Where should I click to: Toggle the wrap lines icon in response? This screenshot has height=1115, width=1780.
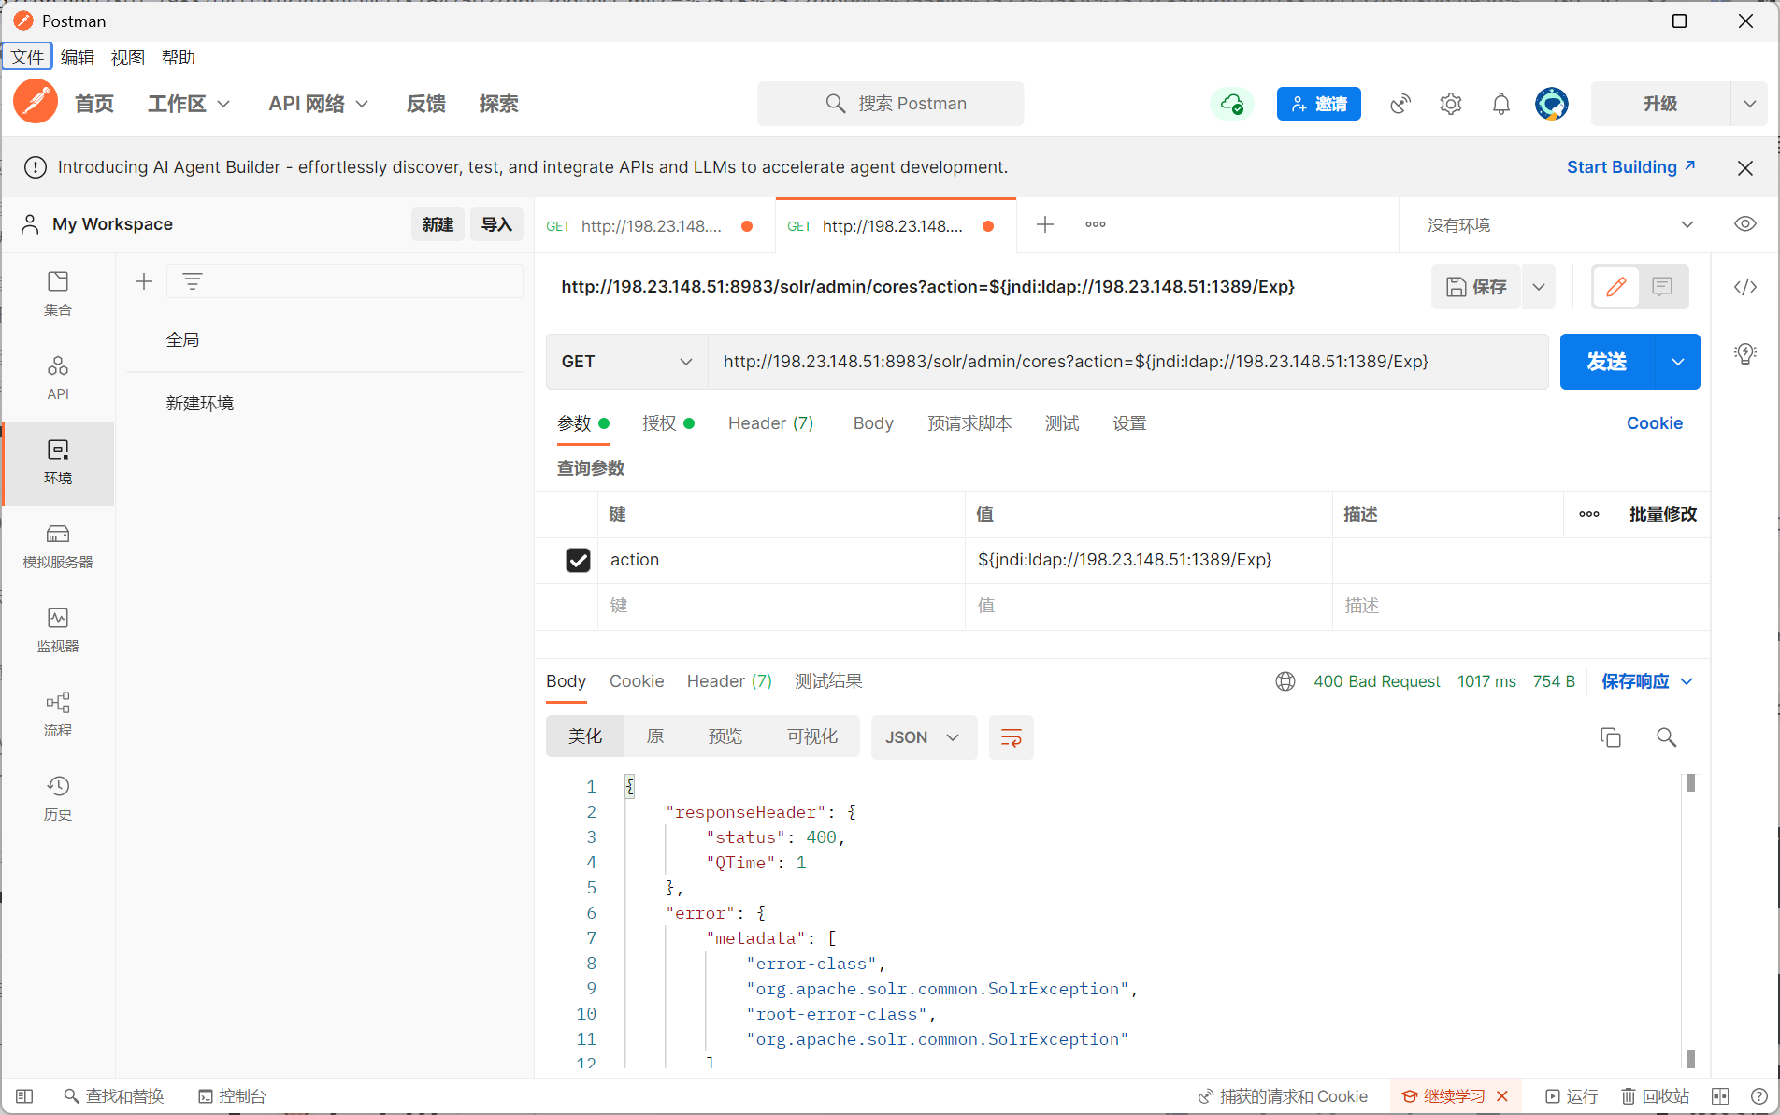point(1012,737)
